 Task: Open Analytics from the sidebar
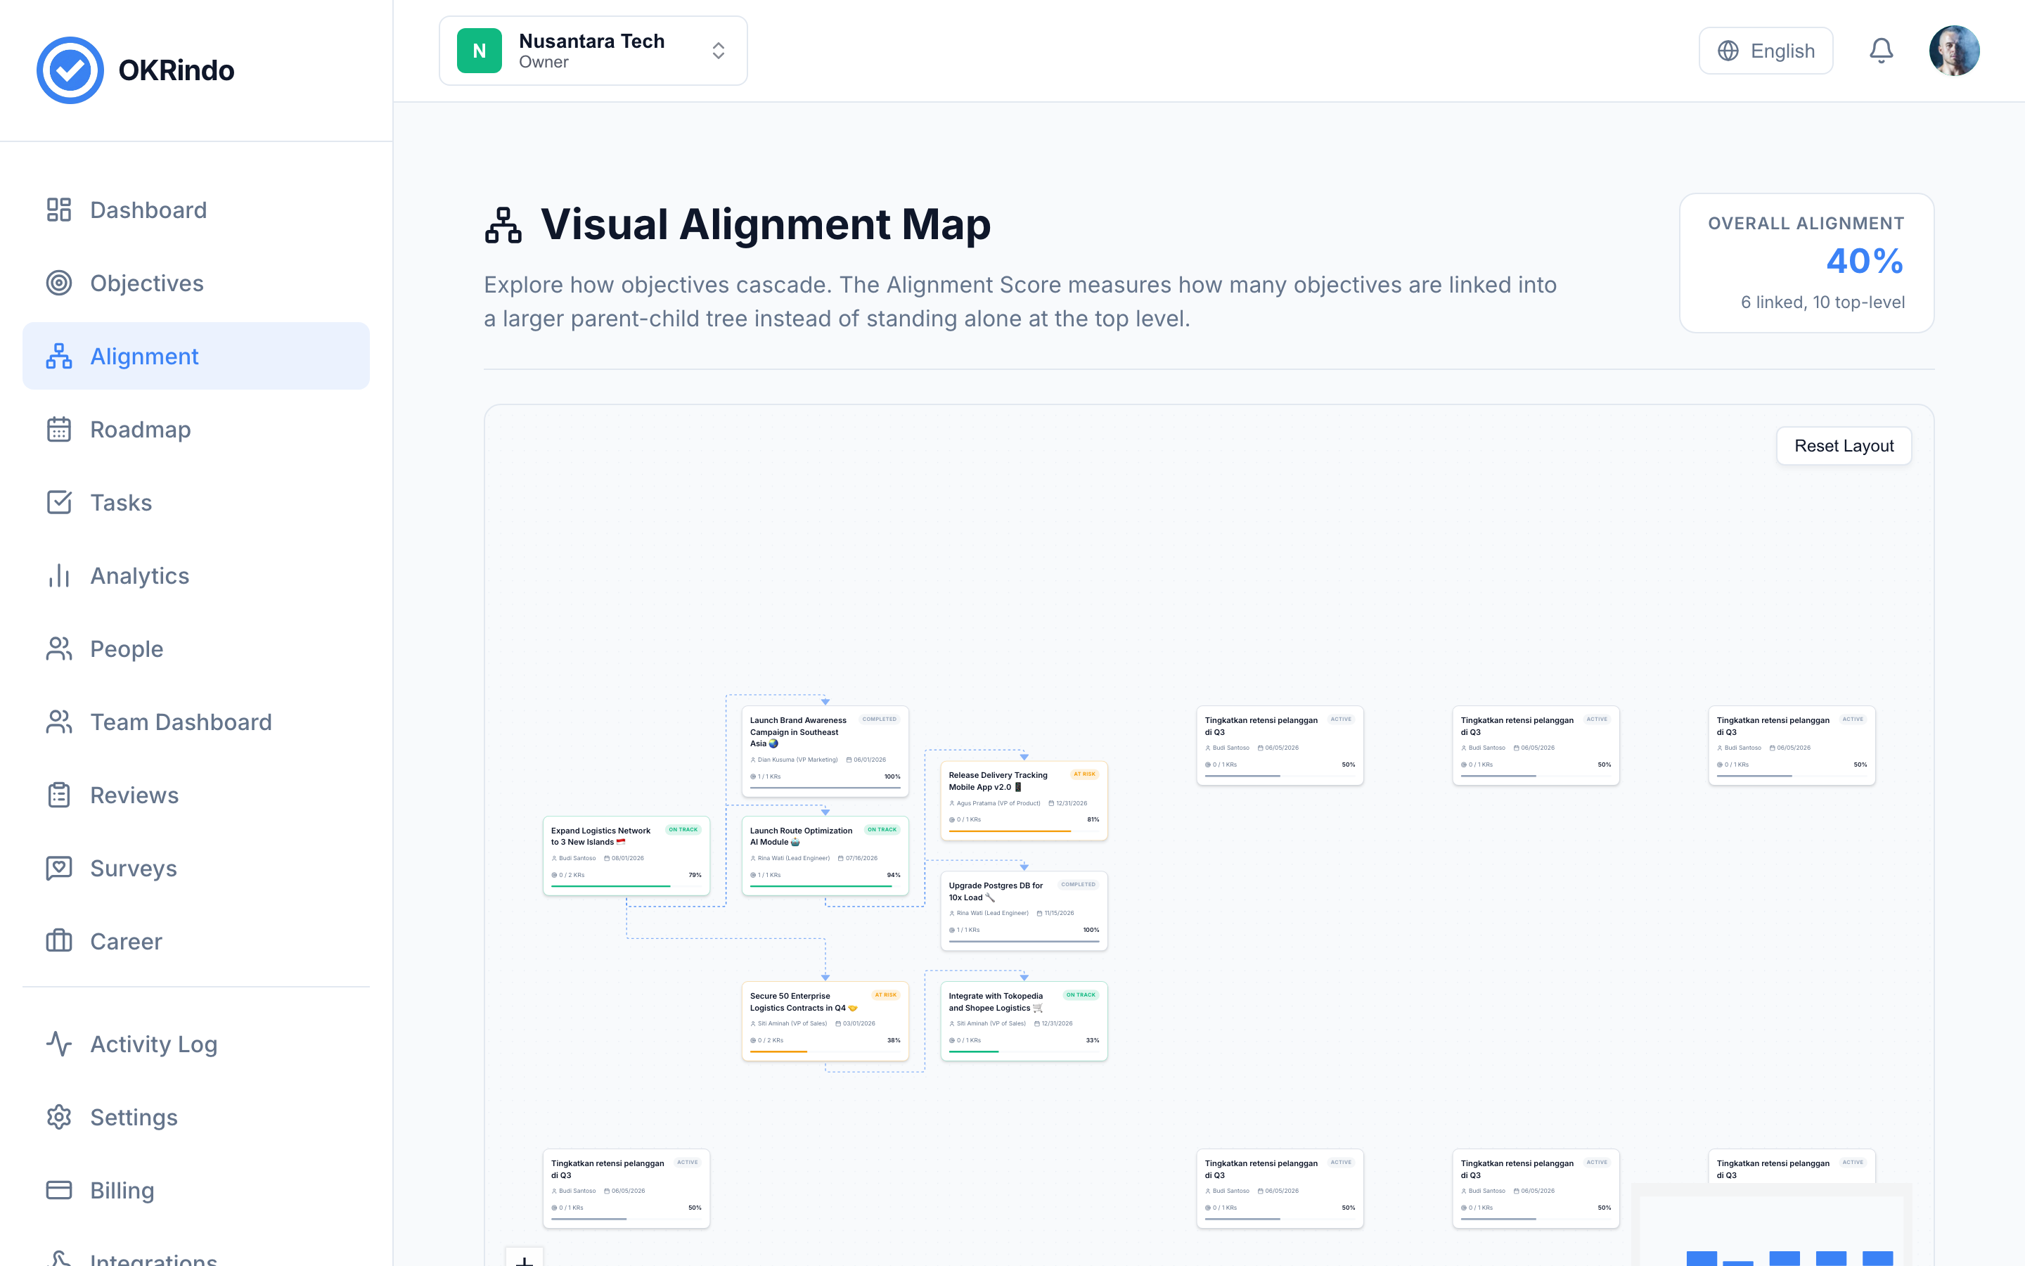click(195, 575)
